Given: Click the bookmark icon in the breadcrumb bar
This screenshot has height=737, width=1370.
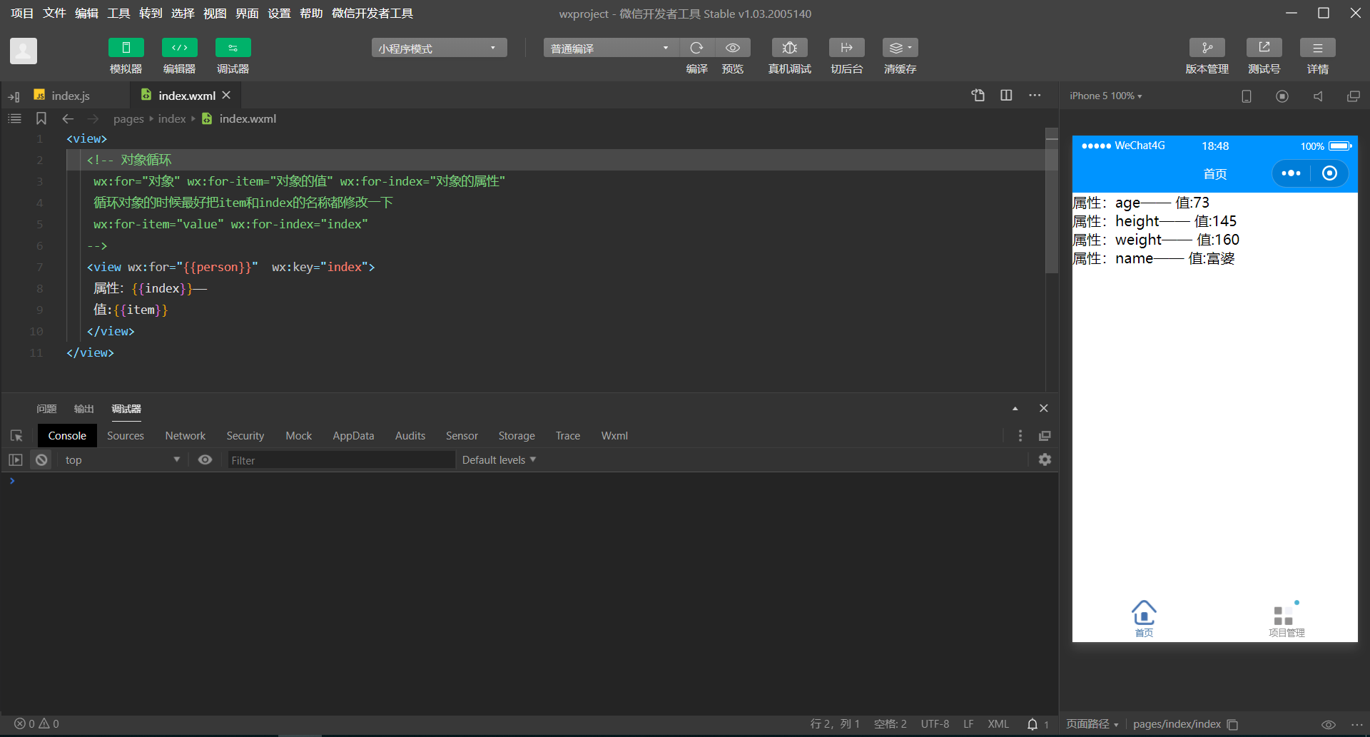Looking at the screenshot, I should click(x=41, y=118).
